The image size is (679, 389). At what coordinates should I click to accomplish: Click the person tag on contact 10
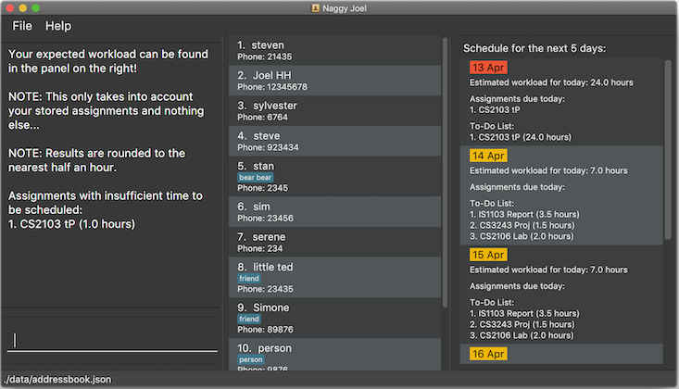click(251, 359)
